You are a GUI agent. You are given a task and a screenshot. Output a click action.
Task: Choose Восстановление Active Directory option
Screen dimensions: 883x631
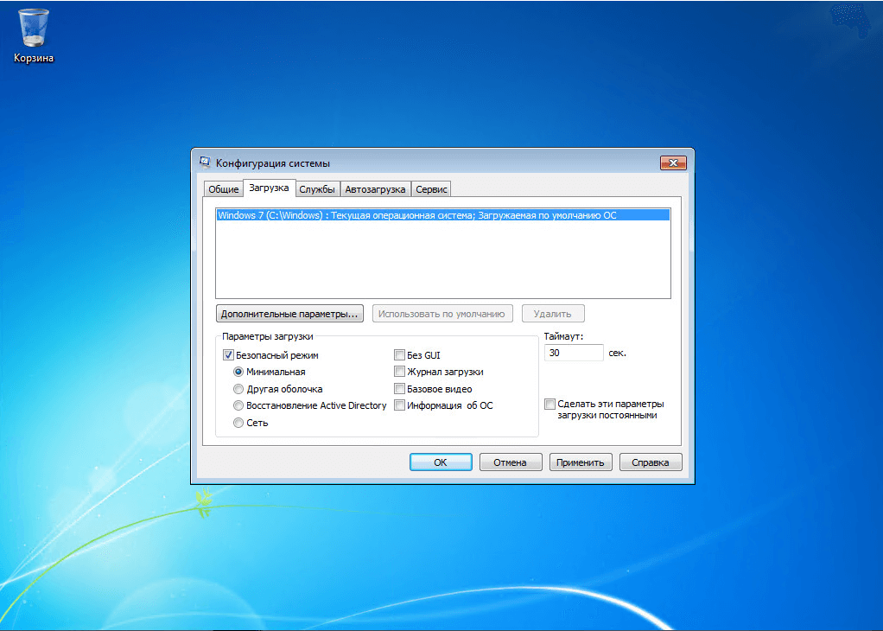click(x=239, y=405)
